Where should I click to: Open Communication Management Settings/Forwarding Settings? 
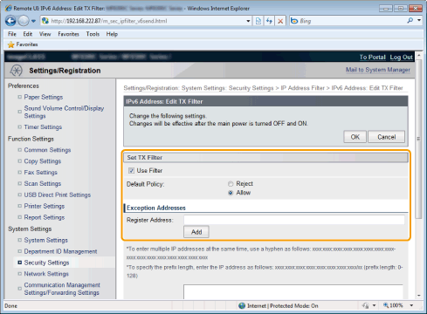pos(62,289)
